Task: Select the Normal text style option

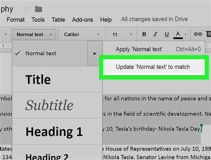Action: click(x=49, y=53)
